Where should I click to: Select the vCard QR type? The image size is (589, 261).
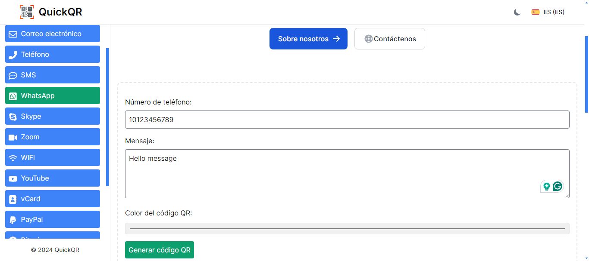coord(53,199)
